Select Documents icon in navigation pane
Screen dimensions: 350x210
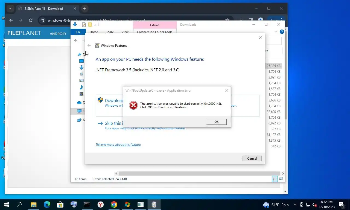(x=81, y=74)
